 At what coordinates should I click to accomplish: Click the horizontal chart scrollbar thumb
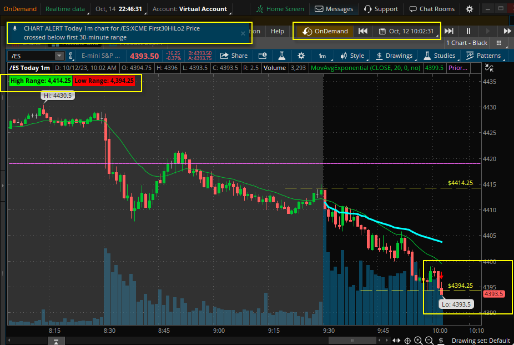(352, 341)
